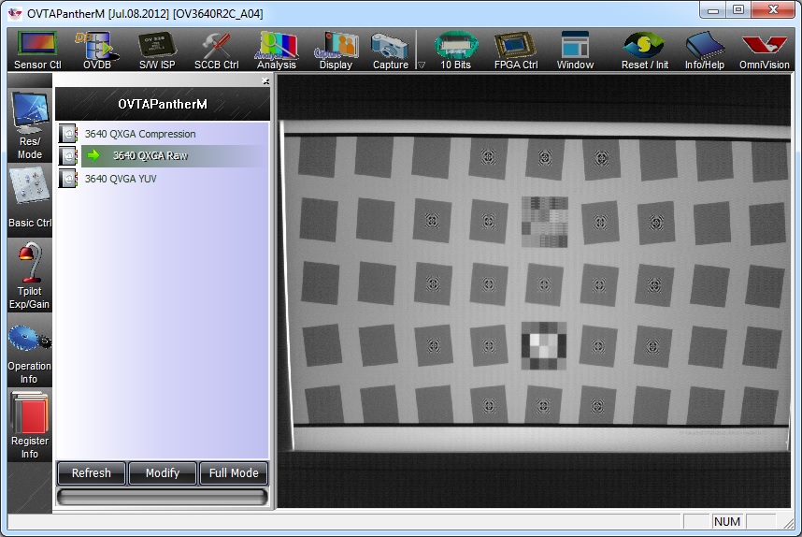Click the OmniVision logo icon
The height and width of the screenshot is (537, 802).
(765, 51)
